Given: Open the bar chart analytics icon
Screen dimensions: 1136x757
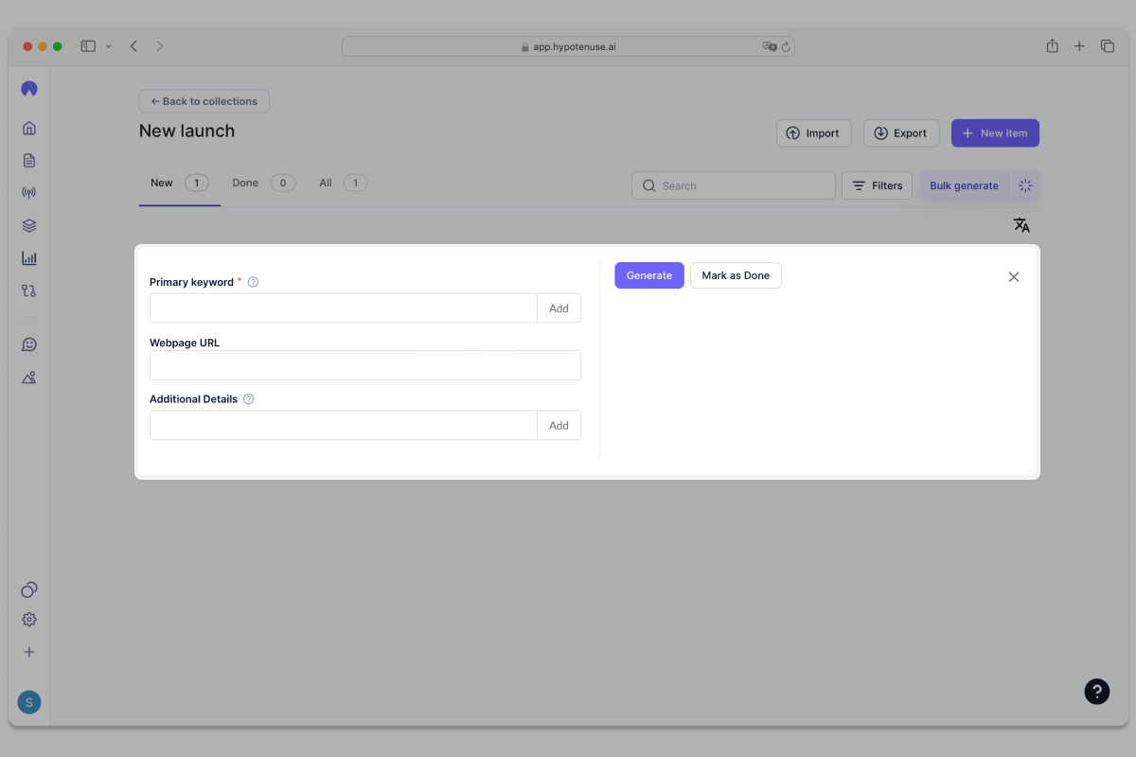Looking at the screenshot, I should coord(29,257).
